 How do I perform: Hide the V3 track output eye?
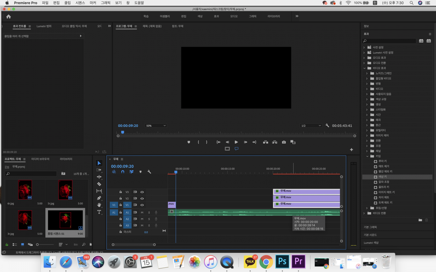tap(142, 192)
